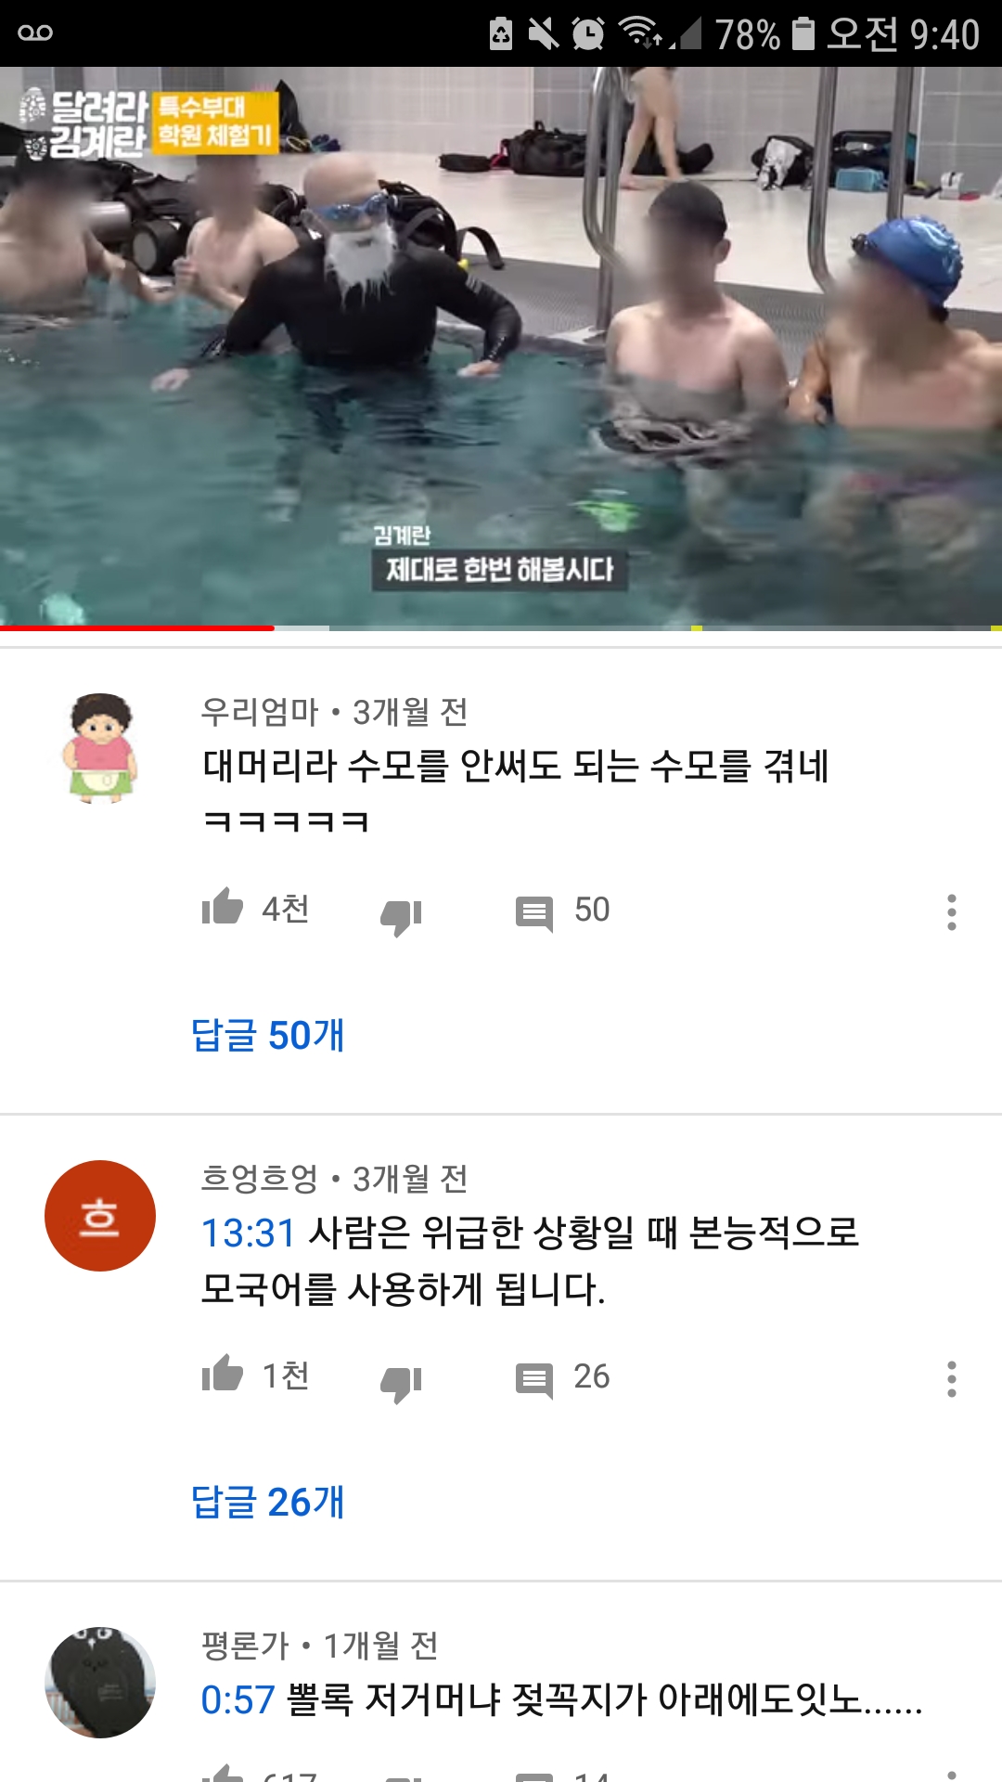Viewport: 1002px width, 1782px height.
Task: Tap the alarm icon in status bar
Action: [x=588, y=33]
